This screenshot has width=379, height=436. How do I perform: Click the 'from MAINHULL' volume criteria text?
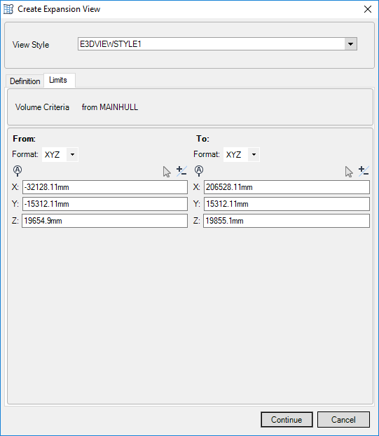tap(110, 107)
